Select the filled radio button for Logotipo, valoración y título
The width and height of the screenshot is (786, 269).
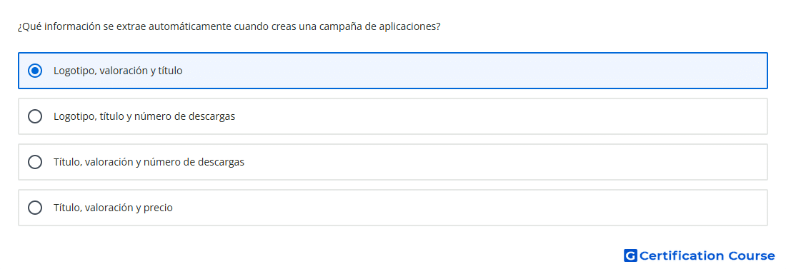click(x=35, y=71)
